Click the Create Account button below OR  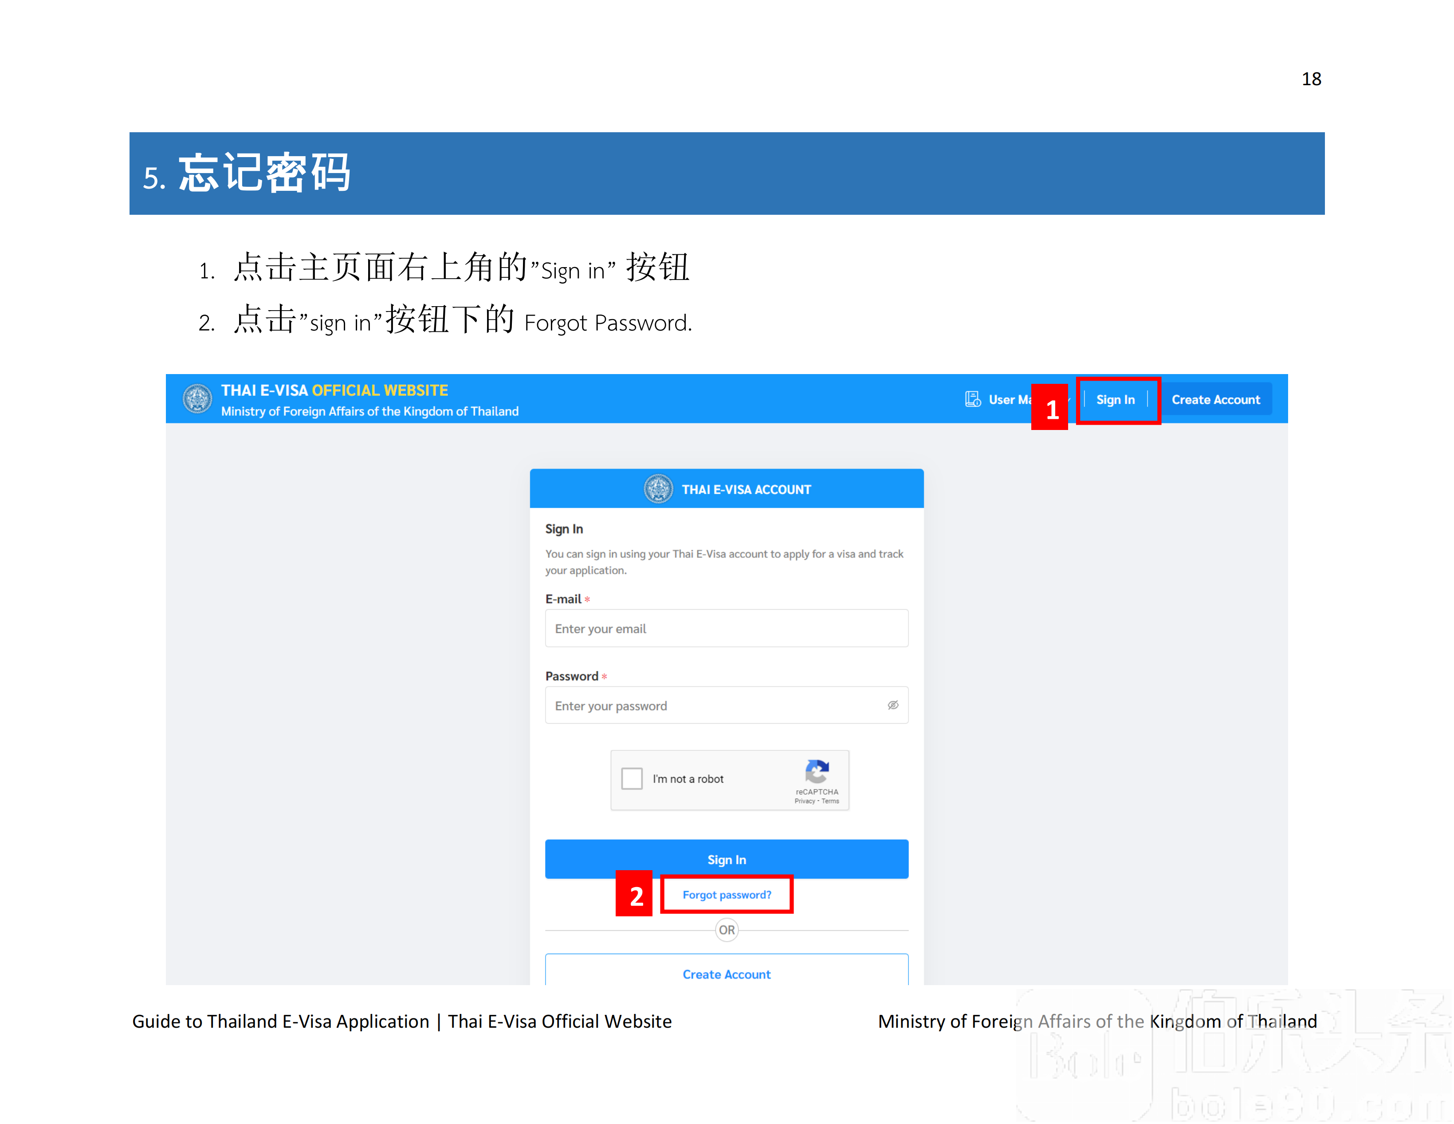pyautogui.click(x=726, y=974)
